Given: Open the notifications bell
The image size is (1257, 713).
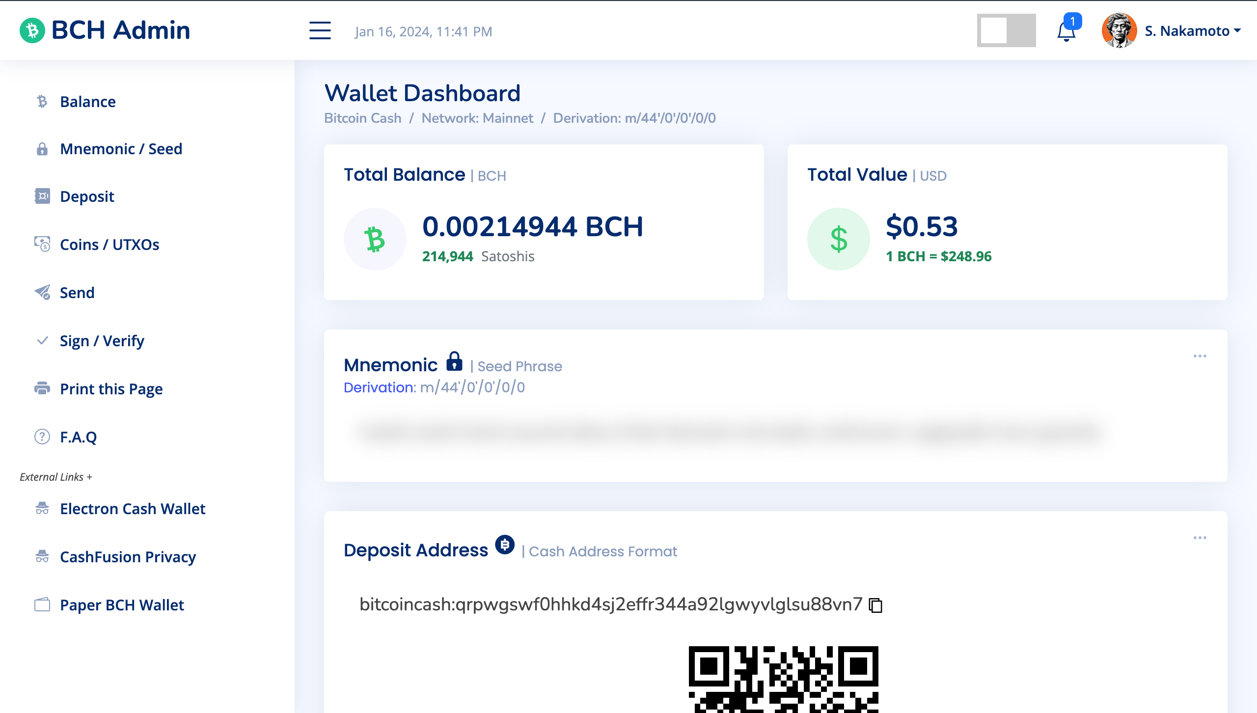Looking at the screenshot, I should [x=1066, y=31].
